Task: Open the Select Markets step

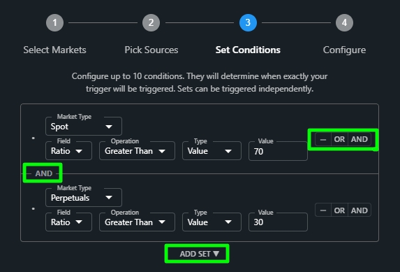Action: (x=54, y=50)
